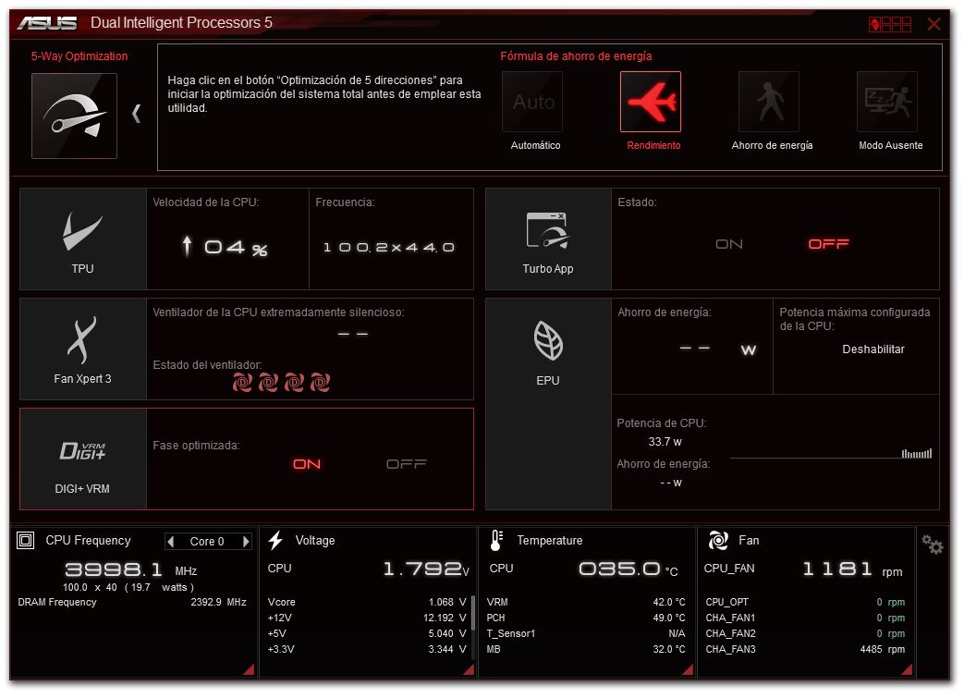Turn Turbo App state OFF

[x=828, y=244]
